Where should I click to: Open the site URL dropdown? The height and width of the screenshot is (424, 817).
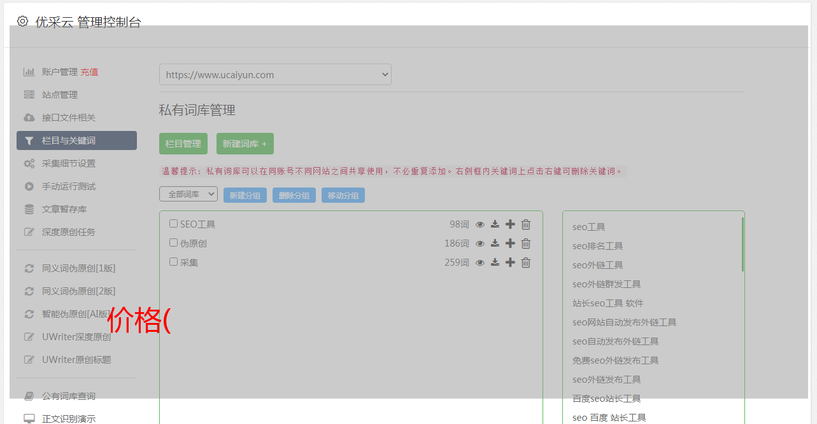275,74
